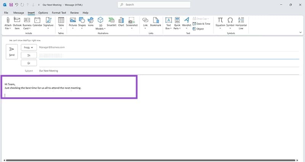Image resolution: width=305 pixels, height=162 pixels.
Task: Insert a Table
Action: click(61, 23)
